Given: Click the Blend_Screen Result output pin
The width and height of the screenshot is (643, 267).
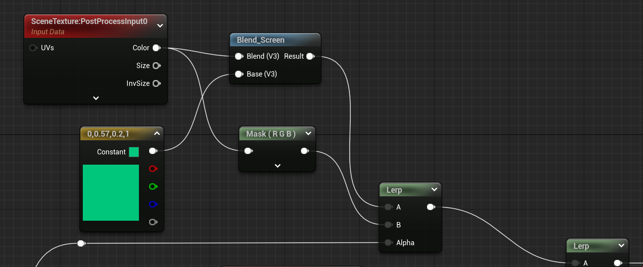Looking at the screenshot, I should (310, 57).
